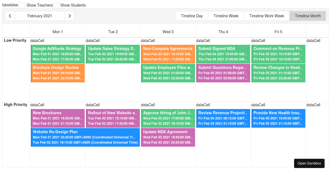Open the Provide New Health Insurance event

pyautogui.click(x=278, y=118)
